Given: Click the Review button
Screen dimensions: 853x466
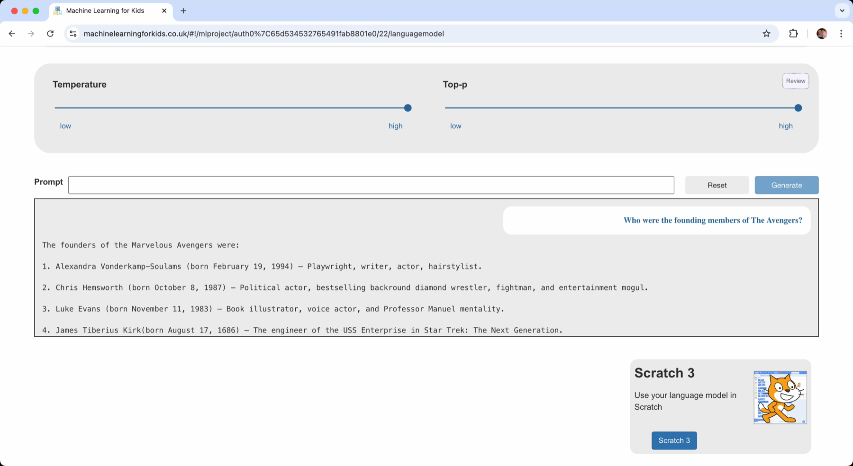Looking at the screenshot, I should point(795,81).
